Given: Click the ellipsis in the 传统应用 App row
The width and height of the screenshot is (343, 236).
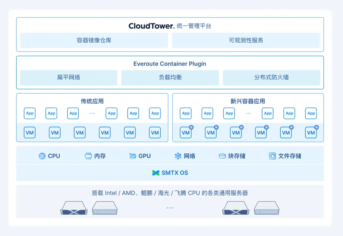Looking at the screenshot, I should [92, 113].
